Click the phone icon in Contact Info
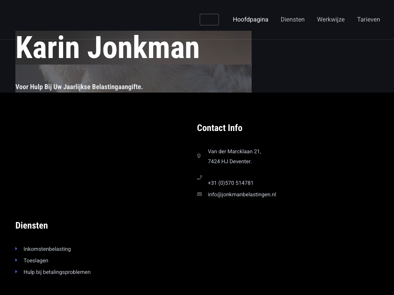Screen dimensions: 394x295 (199, 177)
